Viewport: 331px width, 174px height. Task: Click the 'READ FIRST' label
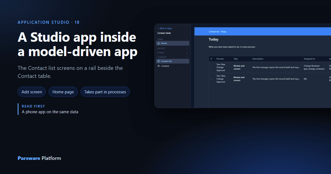coord(33,106)
